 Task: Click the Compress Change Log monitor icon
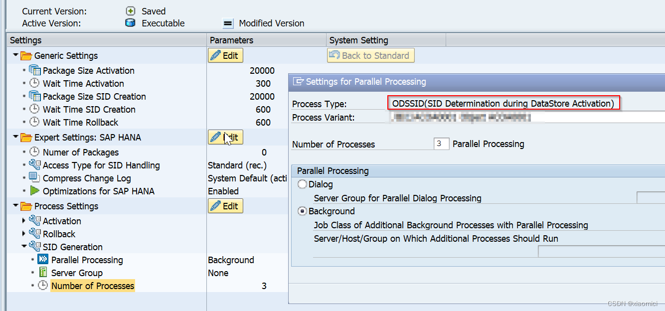34,178
